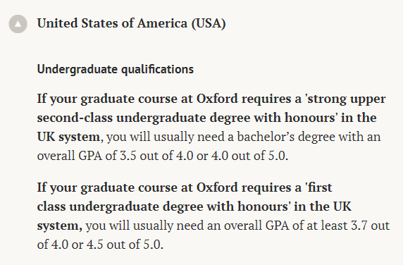Select the 'United States of America (USA)' heading
Image resolution: width=403 pixels, height=265 pixels.
[131, 23]
